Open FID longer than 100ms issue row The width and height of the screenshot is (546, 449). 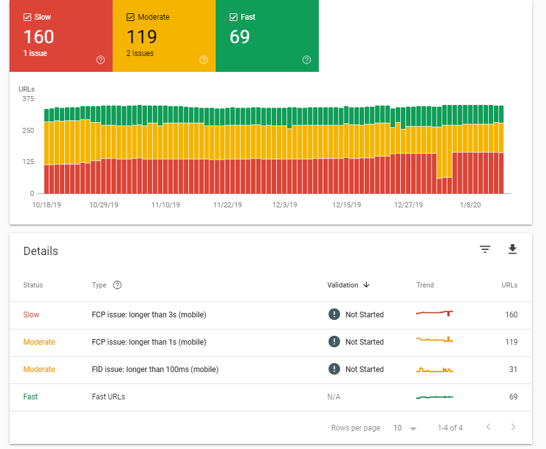(x=155, y=370)
